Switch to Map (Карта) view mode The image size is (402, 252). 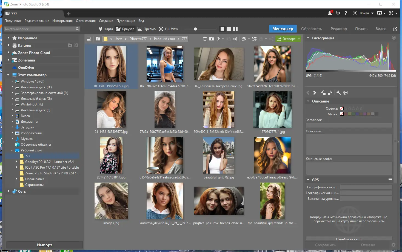coord(106,29)
